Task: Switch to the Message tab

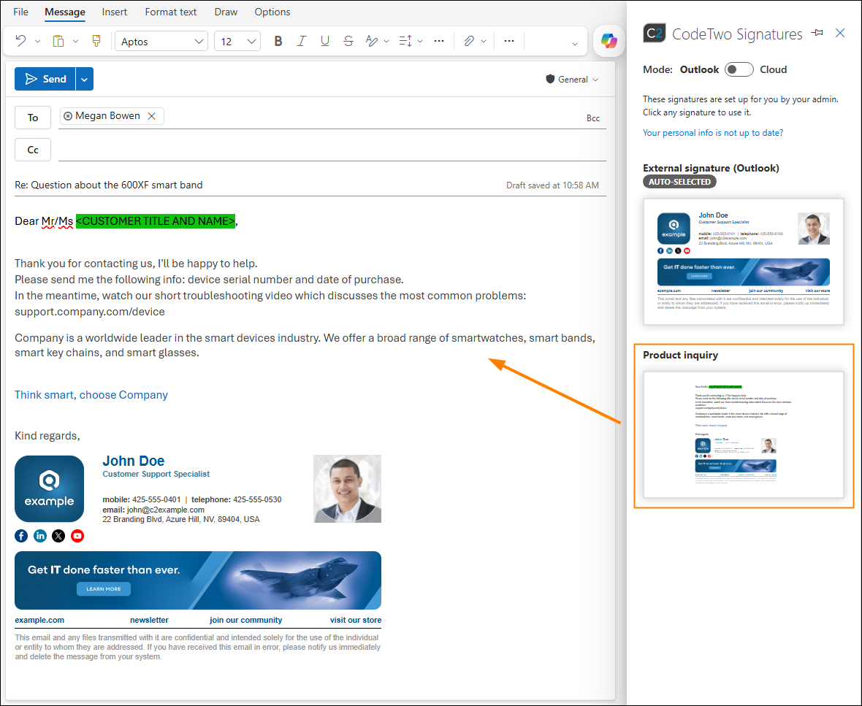Action: 65,12
